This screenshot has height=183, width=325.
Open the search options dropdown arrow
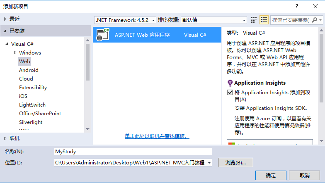pos(321,20)
